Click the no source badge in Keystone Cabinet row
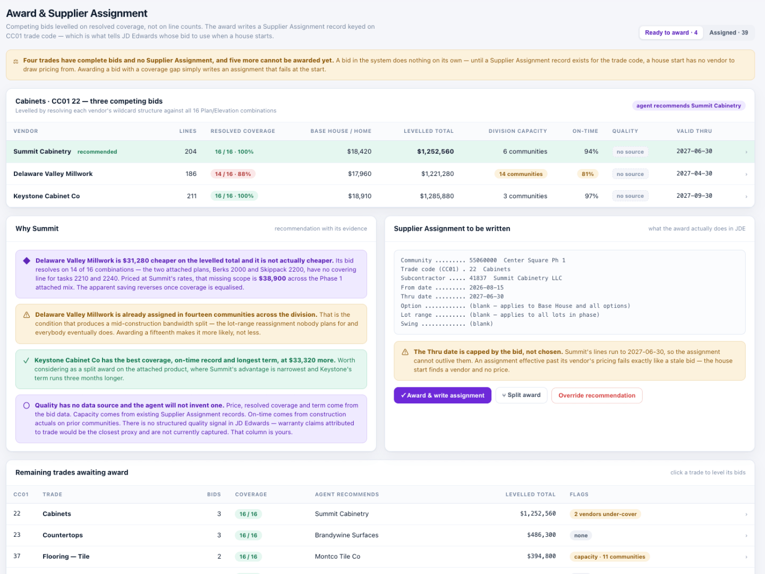Screen dimensions: 765x574 [x=630, y=196]
